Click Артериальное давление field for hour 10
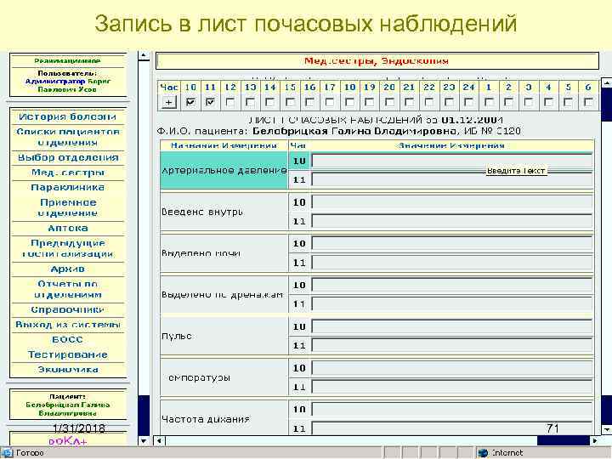 [x=452, y=161]
